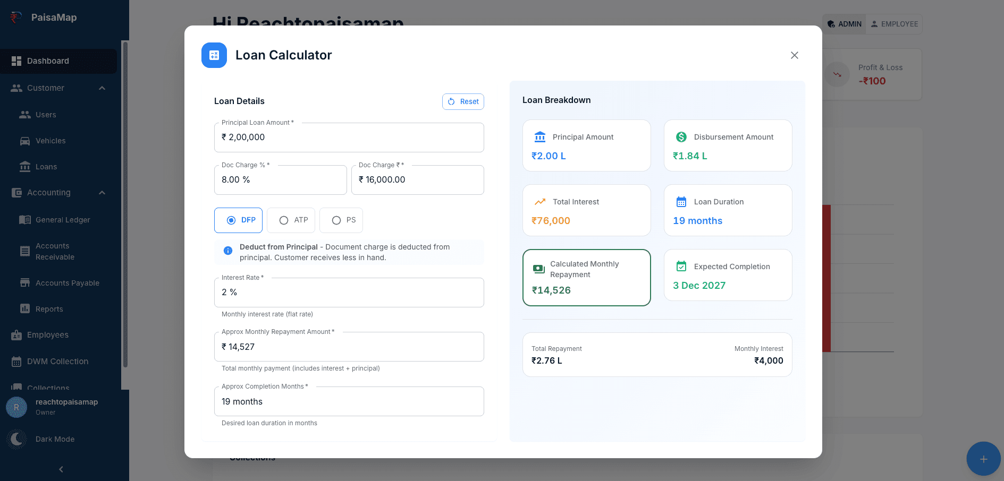1004x481 pixels.
Task: Click the ₹4,000 monthly interest value
Action: click(x=769, y=360)
